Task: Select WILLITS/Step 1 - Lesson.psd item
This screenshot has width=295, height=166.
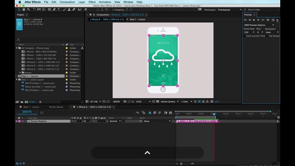Action: pos(39,90)
